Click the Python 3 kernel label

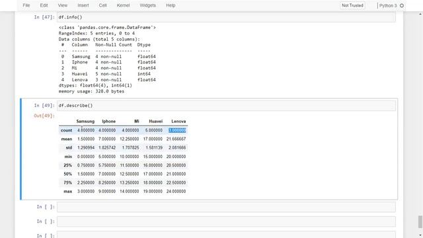tap(388, 6)
